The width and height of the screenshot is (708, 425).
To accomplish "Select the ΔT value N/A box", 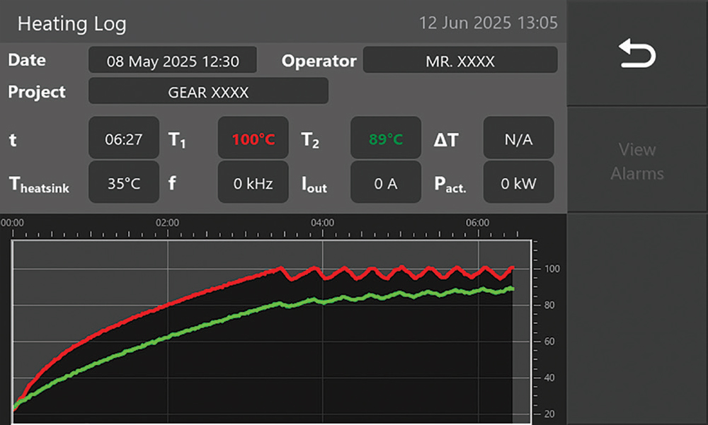I will tap(518, 139).
